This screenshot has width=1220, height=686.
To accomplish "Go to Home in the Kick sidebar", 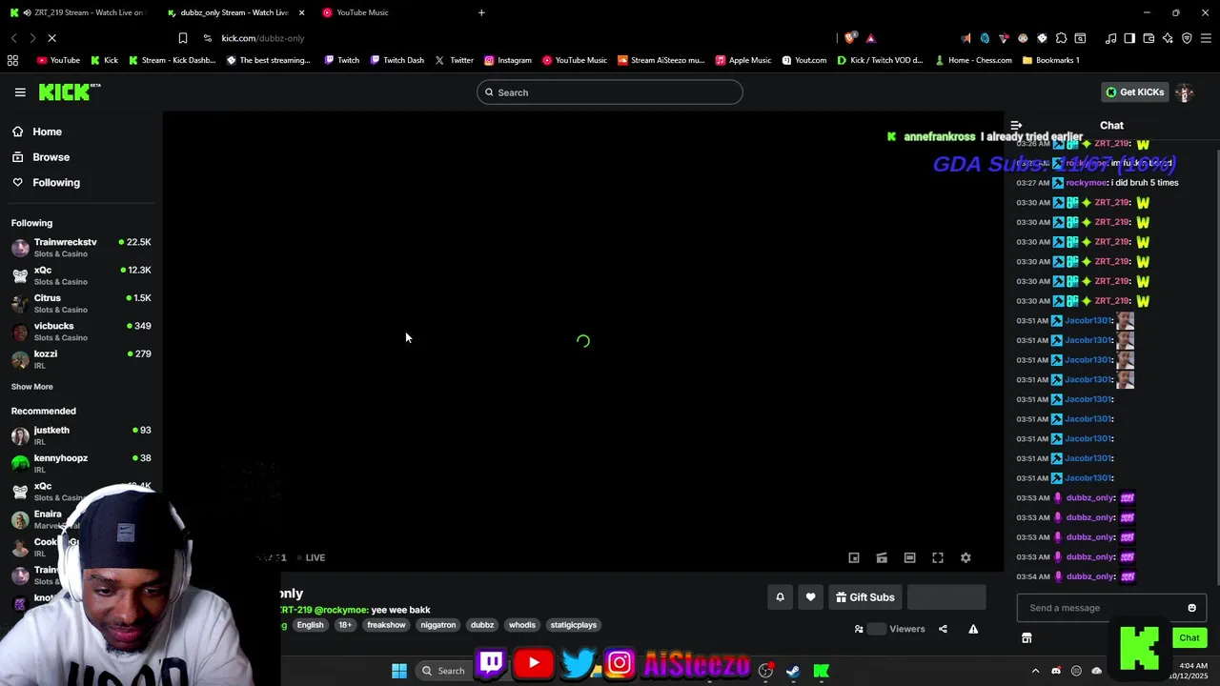I will click(x=37, y=131).
